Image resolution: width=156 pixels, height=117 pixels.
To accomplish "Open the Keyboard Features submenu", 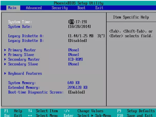I will coord(25,73).
